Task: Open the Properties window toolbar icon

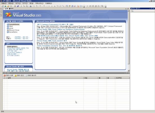Action: coord(69,6)
